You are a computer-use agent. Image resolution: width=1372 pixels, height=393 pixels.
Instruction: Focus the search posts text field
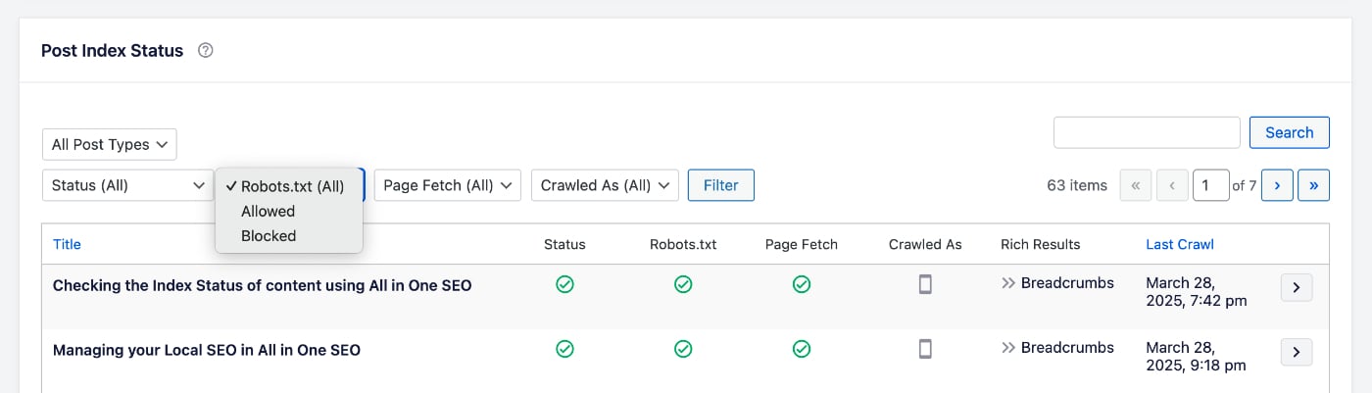tap(1148, 132)
